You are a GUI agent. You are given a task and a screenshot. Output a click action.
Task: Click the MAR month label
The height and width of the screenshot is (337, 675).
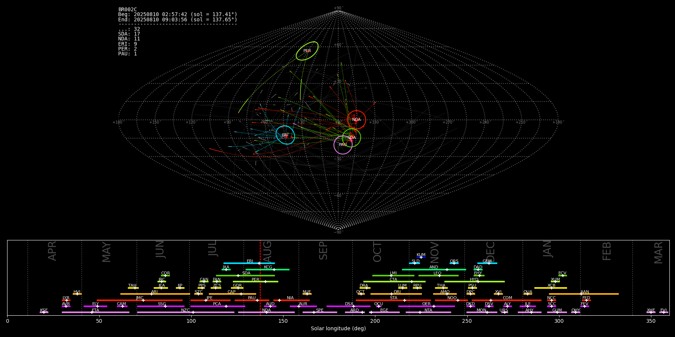(x=658, y=253)
